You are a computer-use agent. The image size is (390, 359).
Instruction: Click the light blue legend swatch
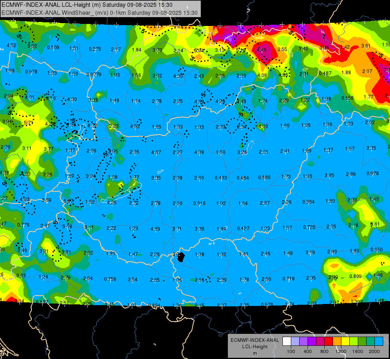pyautogui.click(x=379, y=341)
